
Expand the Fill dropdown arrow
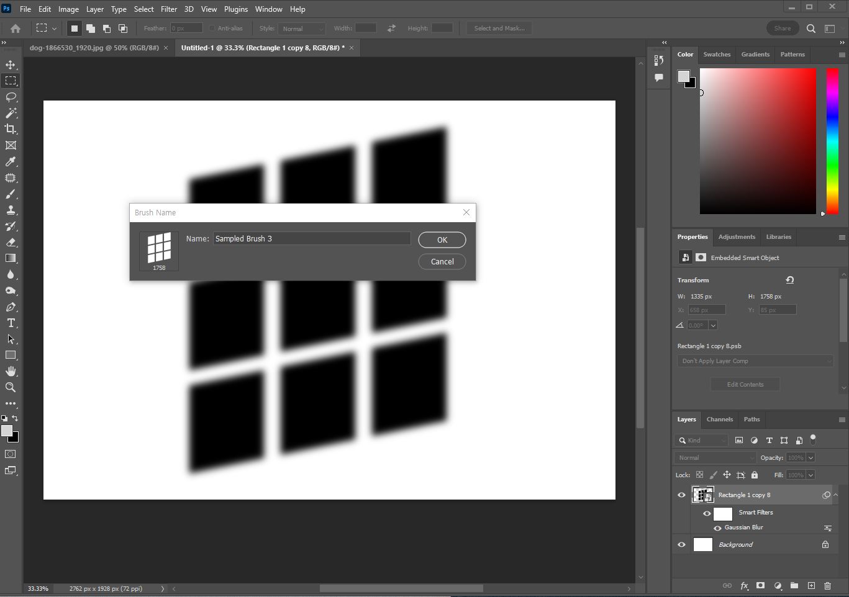coord(810,475)
